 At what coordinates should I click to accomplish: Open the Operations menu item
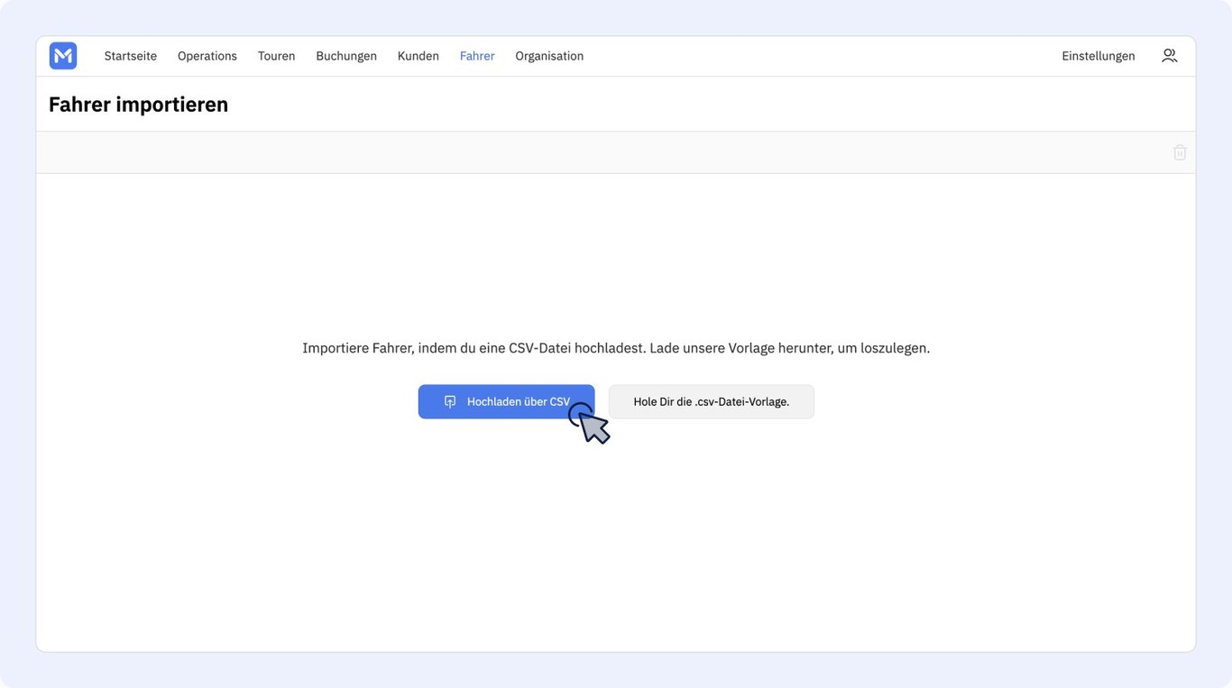(x=207, y=56)
